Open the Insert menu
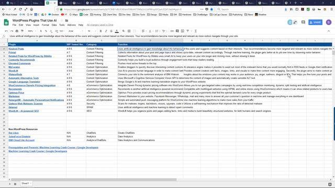This screenshot has height=188, width=335. 36,25
